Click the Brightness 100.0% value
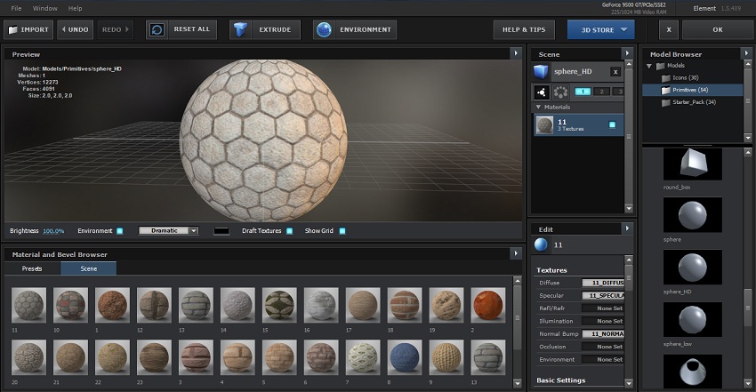 click(53, 231)
